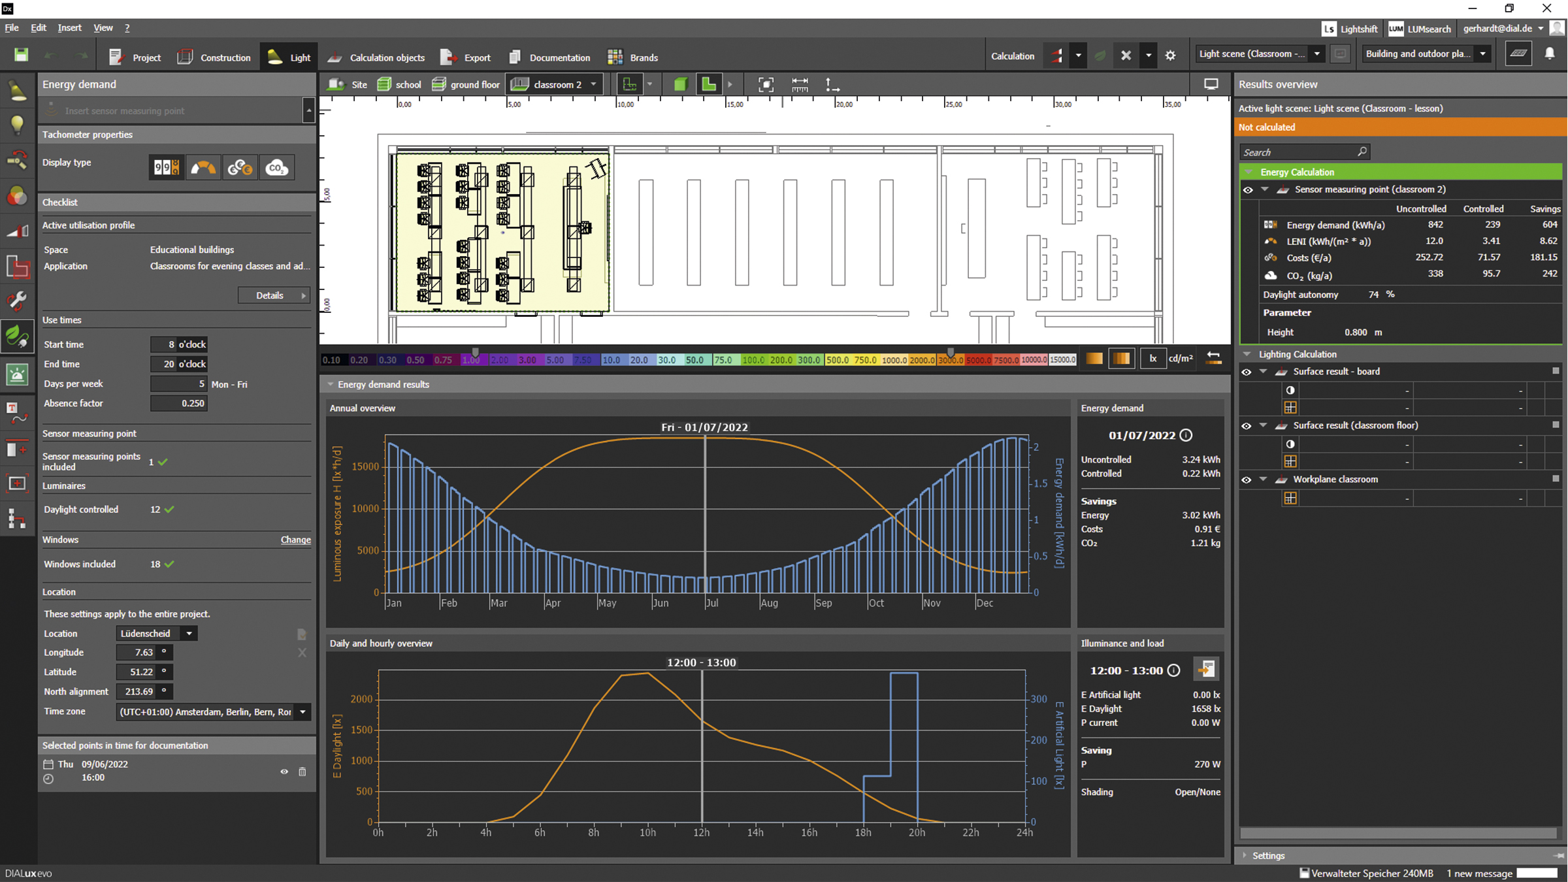The height and width of the screenshot is (882, 1568).
Task: Click the Absence factor input field
Action: point(180,403)
